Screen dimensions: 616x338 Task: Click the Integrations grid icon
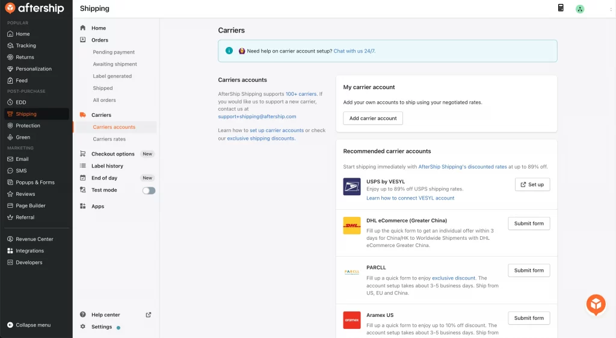(x=10, y=251)
